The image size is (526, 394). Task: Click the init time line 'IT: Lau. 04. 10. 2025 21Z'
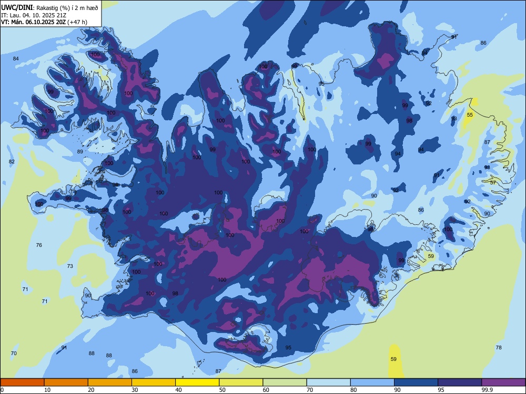click(x=34, y=15)
